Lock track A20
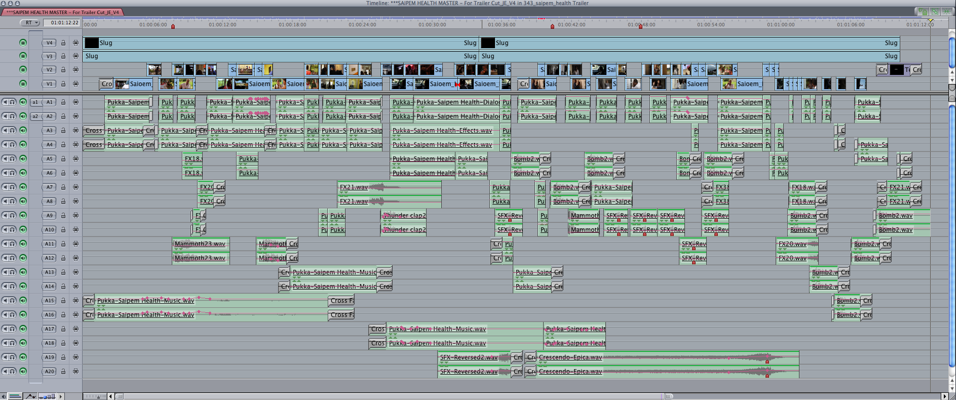Image resolution: width=956 pixels, height=400 pixels. [63, 372]
